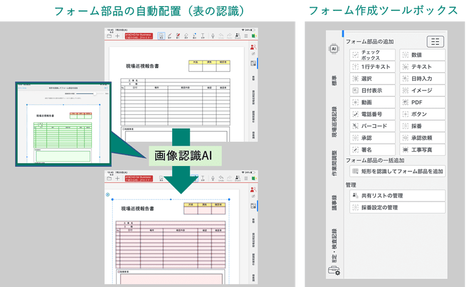Screen dimensions: 466x287
Task: Click 矩形を認識してフォーム部品を追加 button
Action: (397, 171)
